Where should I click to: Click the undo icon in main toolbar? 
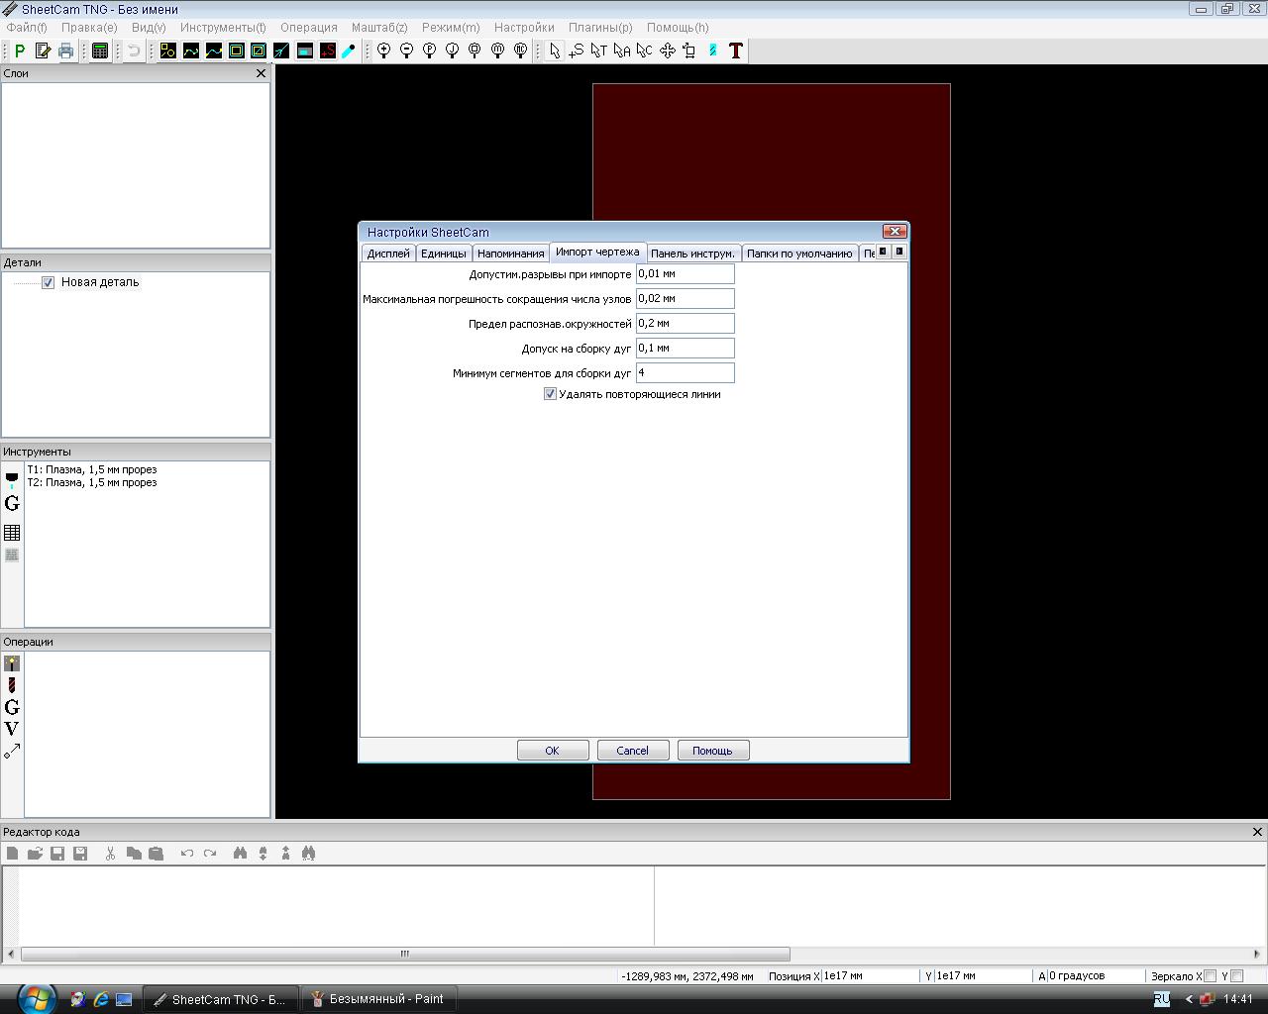135,51
